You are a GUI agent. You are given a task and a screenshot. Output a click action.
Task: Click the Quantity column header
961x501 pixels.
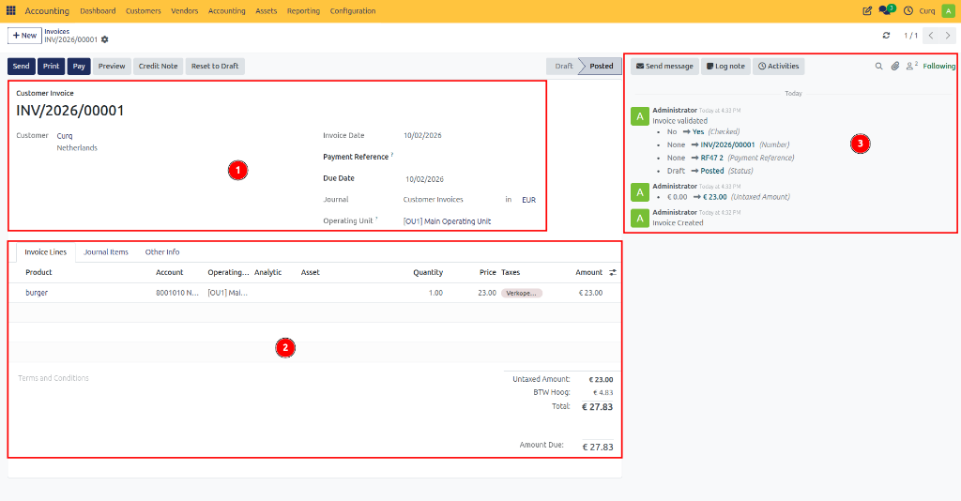click(428, 273)
